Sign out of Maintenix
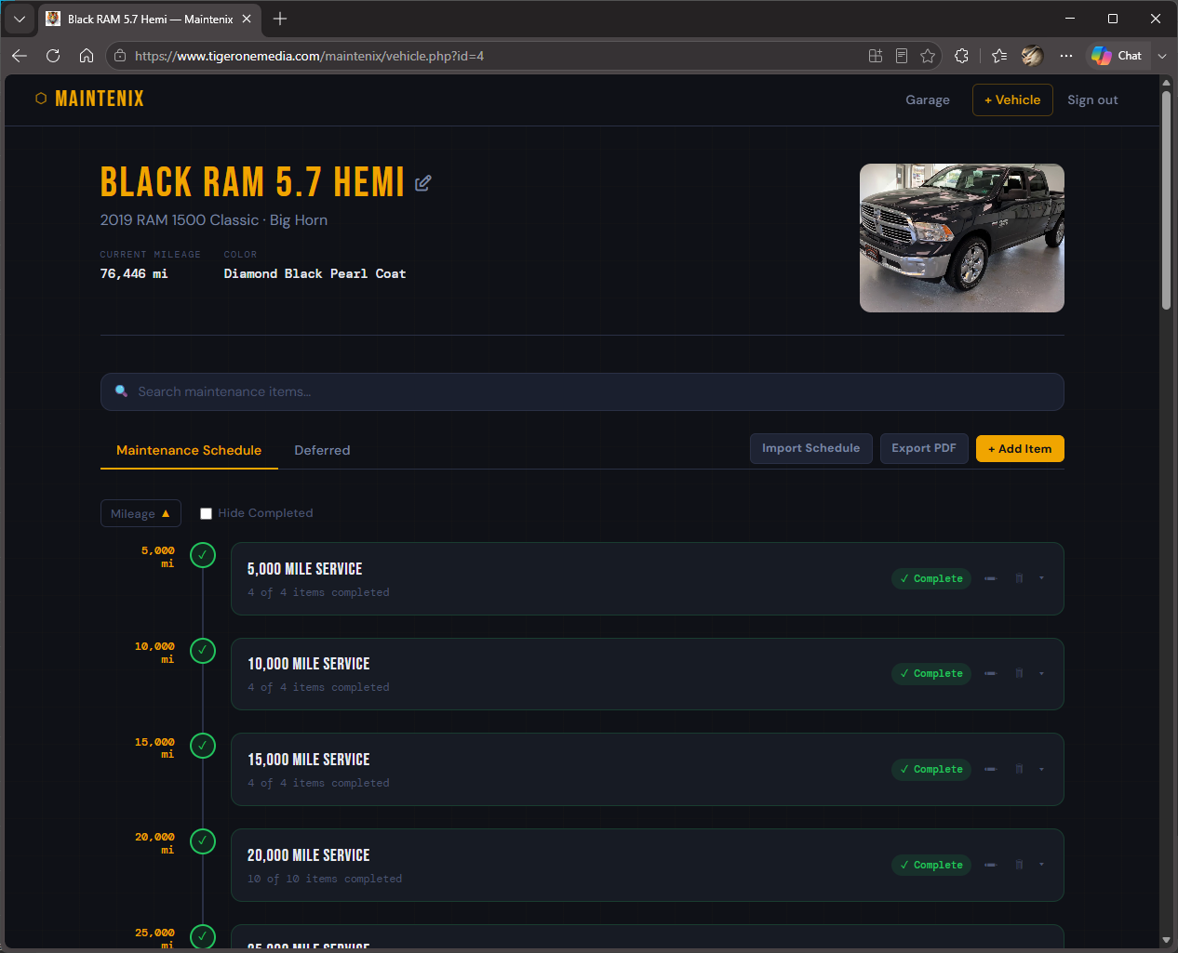1178x953 pixels. pos(1092,99)
